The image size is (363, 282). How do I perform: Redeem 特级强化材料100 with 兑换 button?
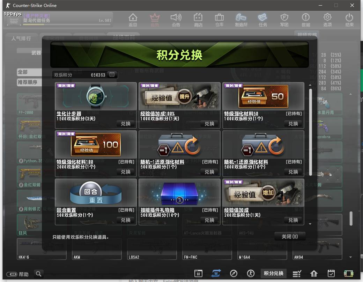[x=126, y=172]
